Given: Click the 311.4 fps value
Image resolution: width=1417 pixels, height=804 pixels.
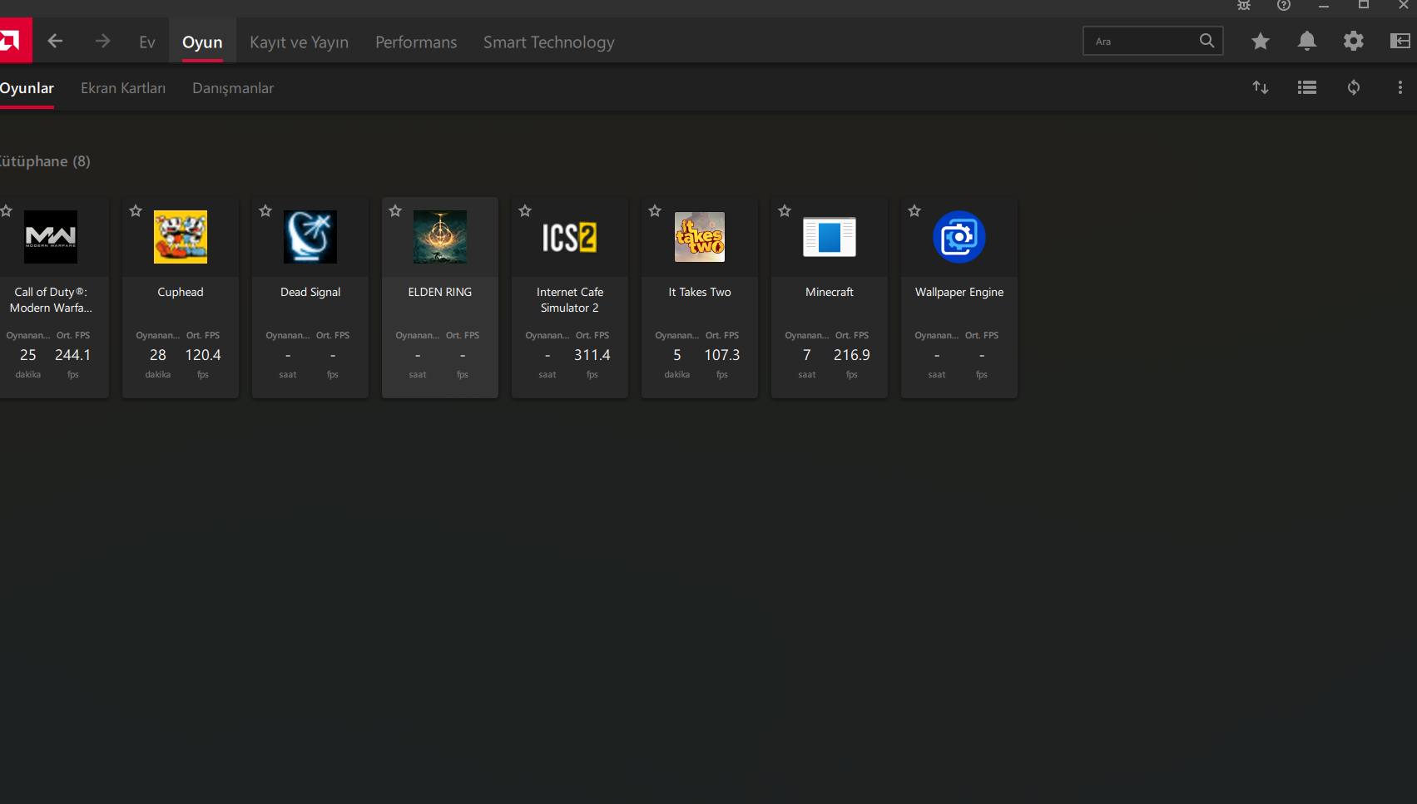Looking at the screenshot, I should [x=592, y=355].
